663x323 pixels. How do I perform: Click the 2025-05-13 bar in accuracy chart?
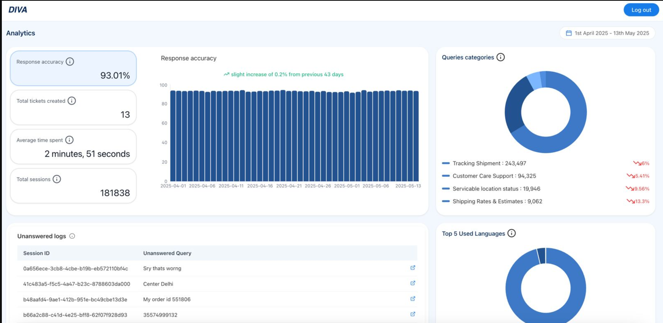pos(416,136)
